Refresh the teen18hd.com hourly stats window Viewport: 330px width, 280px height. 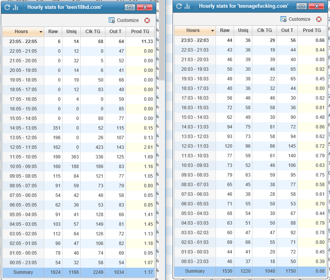(7, 7)
